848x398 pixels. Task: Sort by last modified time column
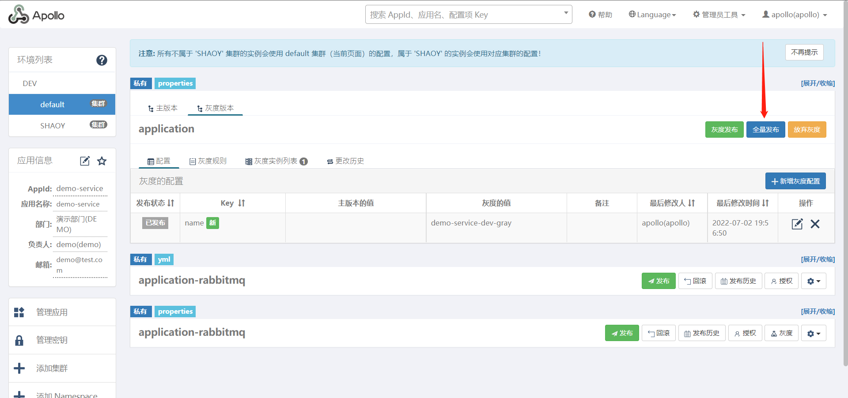click(x=765, y=203)
